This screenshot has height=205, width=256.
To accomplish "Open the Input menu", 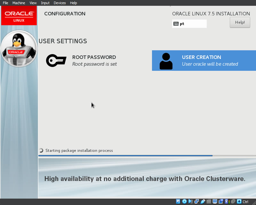I will click(45, 3).
